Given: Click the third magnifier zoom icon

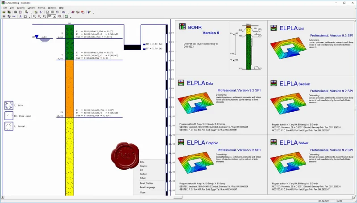Looking at the screenshot, I should [44, 16].
